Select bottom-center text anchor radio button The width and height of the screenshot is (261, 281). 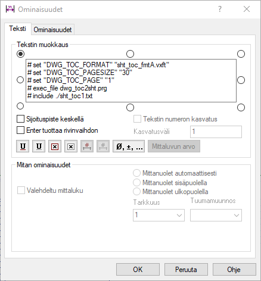pos(130,108)
